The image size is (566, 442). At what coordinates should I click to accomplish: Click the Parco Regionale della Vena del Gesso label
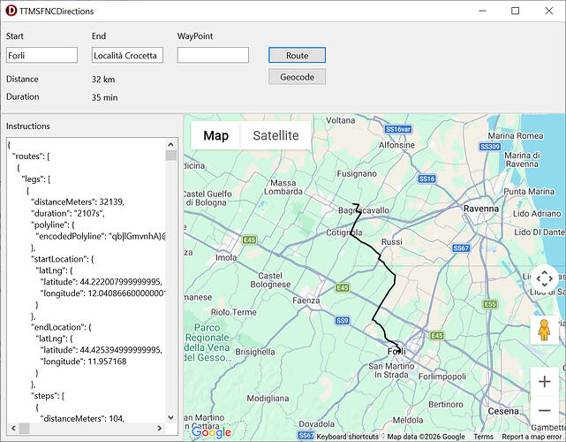pyautogui.click(x=208, y=342)
